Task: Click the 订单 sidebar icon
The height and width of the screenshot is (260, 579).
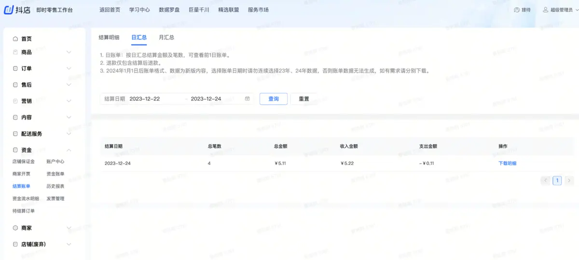Action: [15, 68]
